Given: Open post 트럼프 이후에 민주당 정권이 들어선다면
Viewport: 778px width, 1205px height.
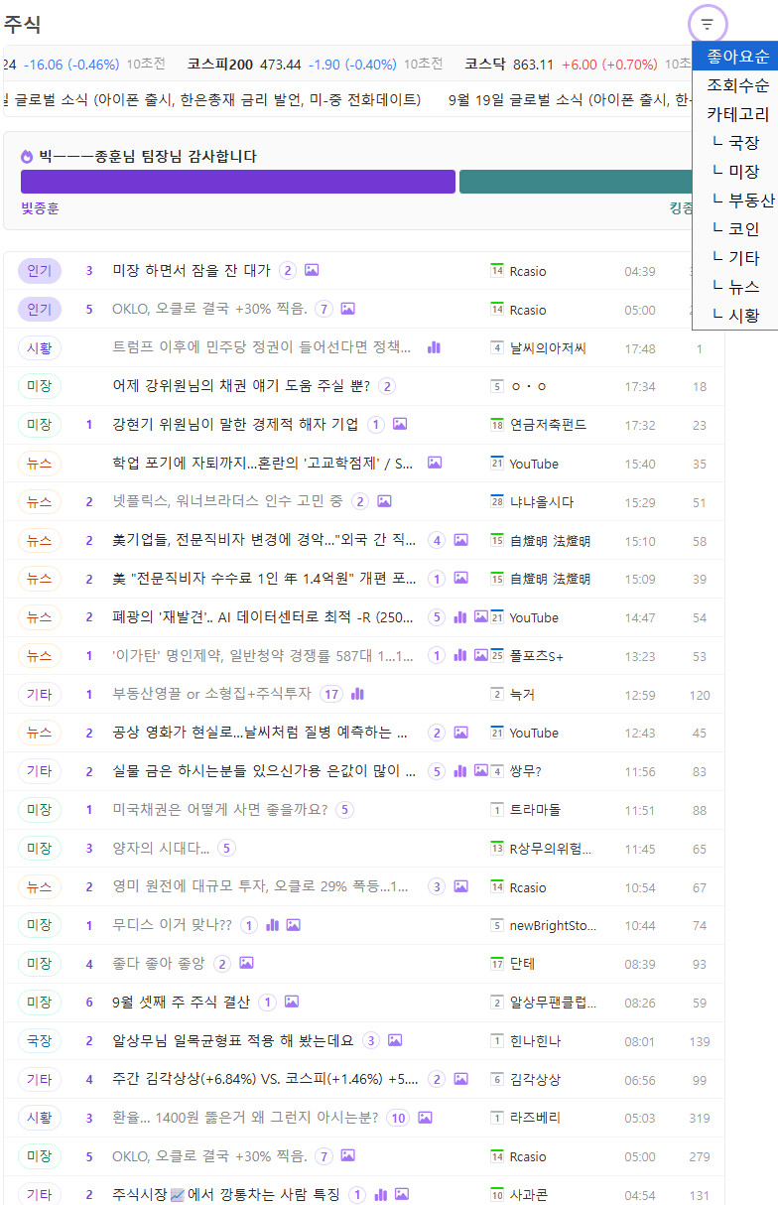Looking at the screenshot, I should pyautogui.click(x=262, y=347).
